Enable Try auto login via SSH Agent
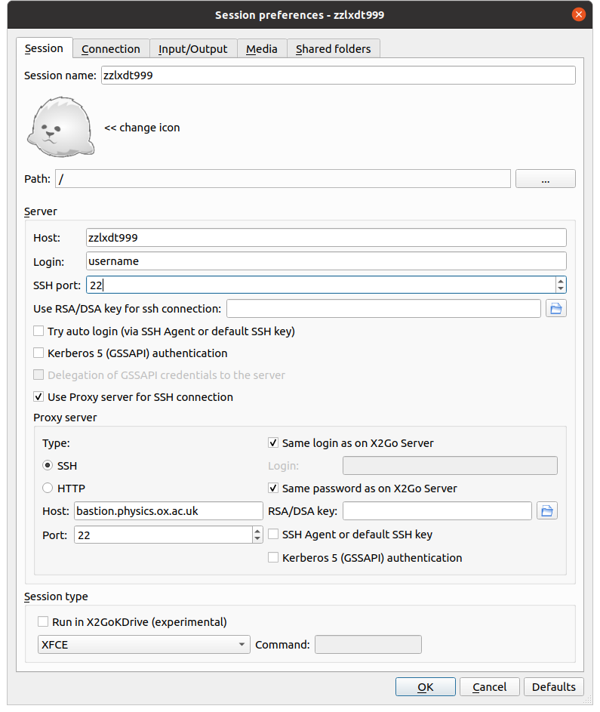Viewport: 600px width, 712px height. pyautogui.click(x=38, y=331)
